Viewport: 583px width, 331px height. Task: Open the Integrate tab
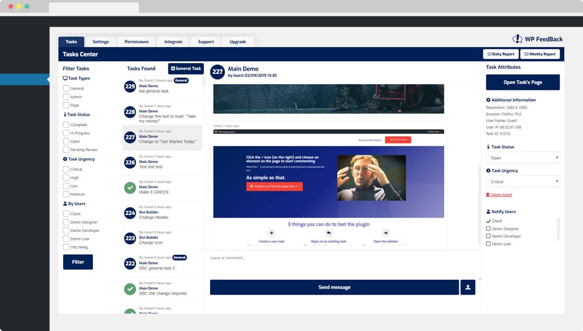point(173,41)
